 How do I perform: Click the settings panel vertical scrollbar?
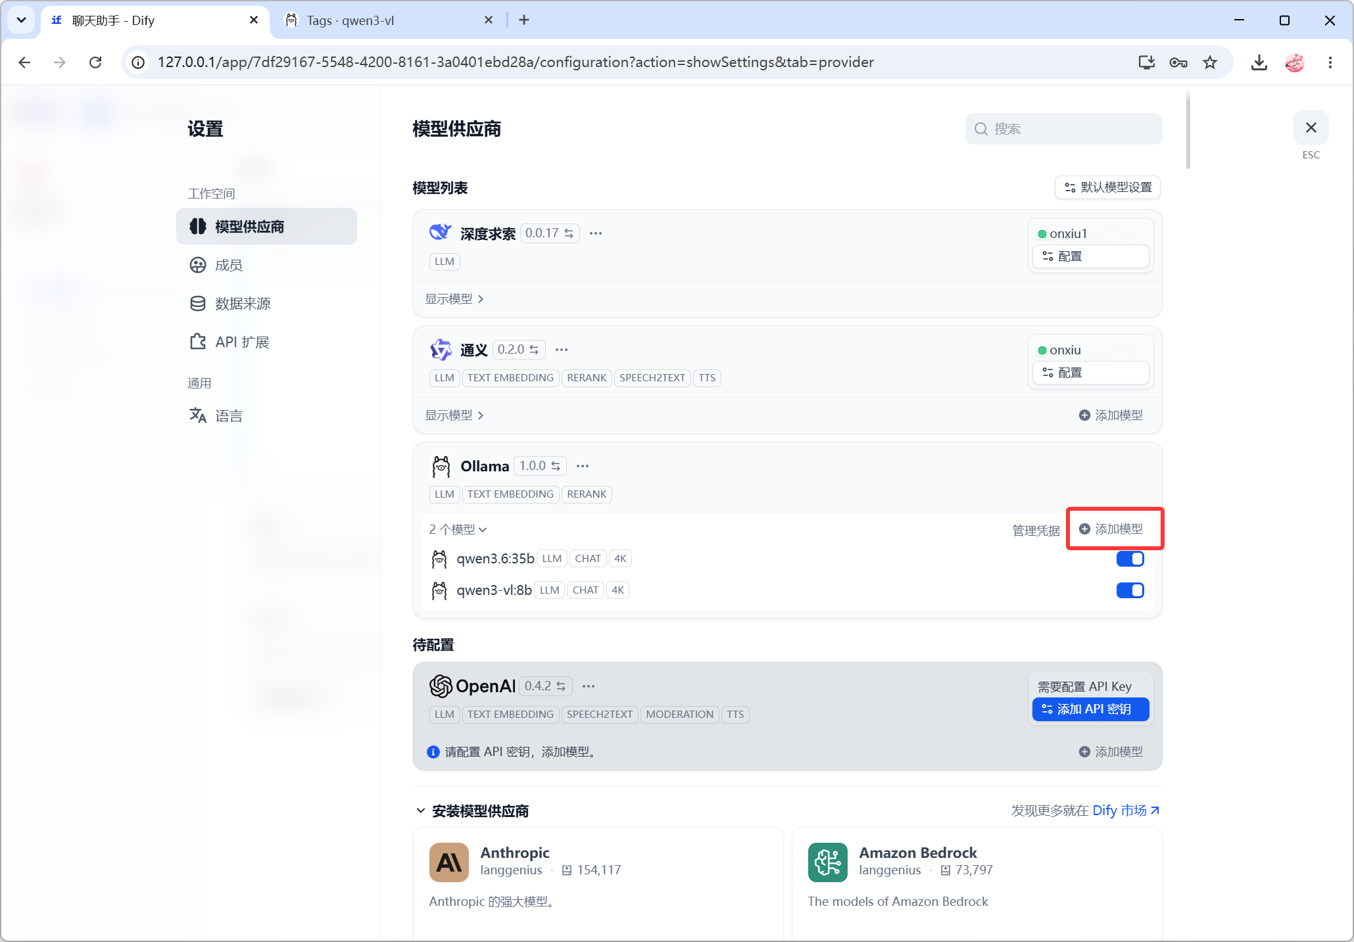tap(1188, 130)
